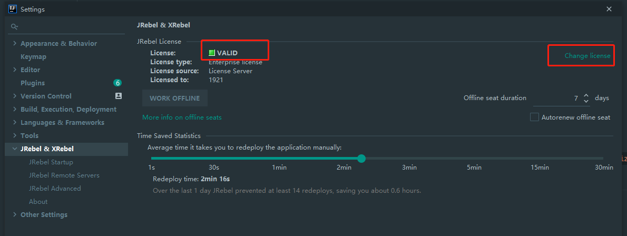627x236 pixels.
Task: Click the '1min' slider label
Action: pyautogui.click(x=279, y=168)
